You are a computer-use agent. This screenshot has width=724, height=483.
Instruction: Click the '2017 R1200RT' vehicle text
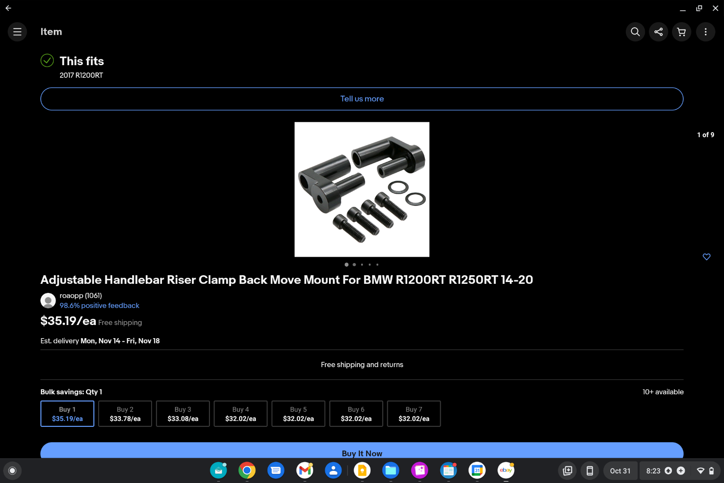[x=81, y=75]
